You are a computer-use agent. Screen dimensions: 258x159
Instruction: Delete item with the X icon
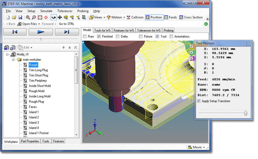click(76, 48)
